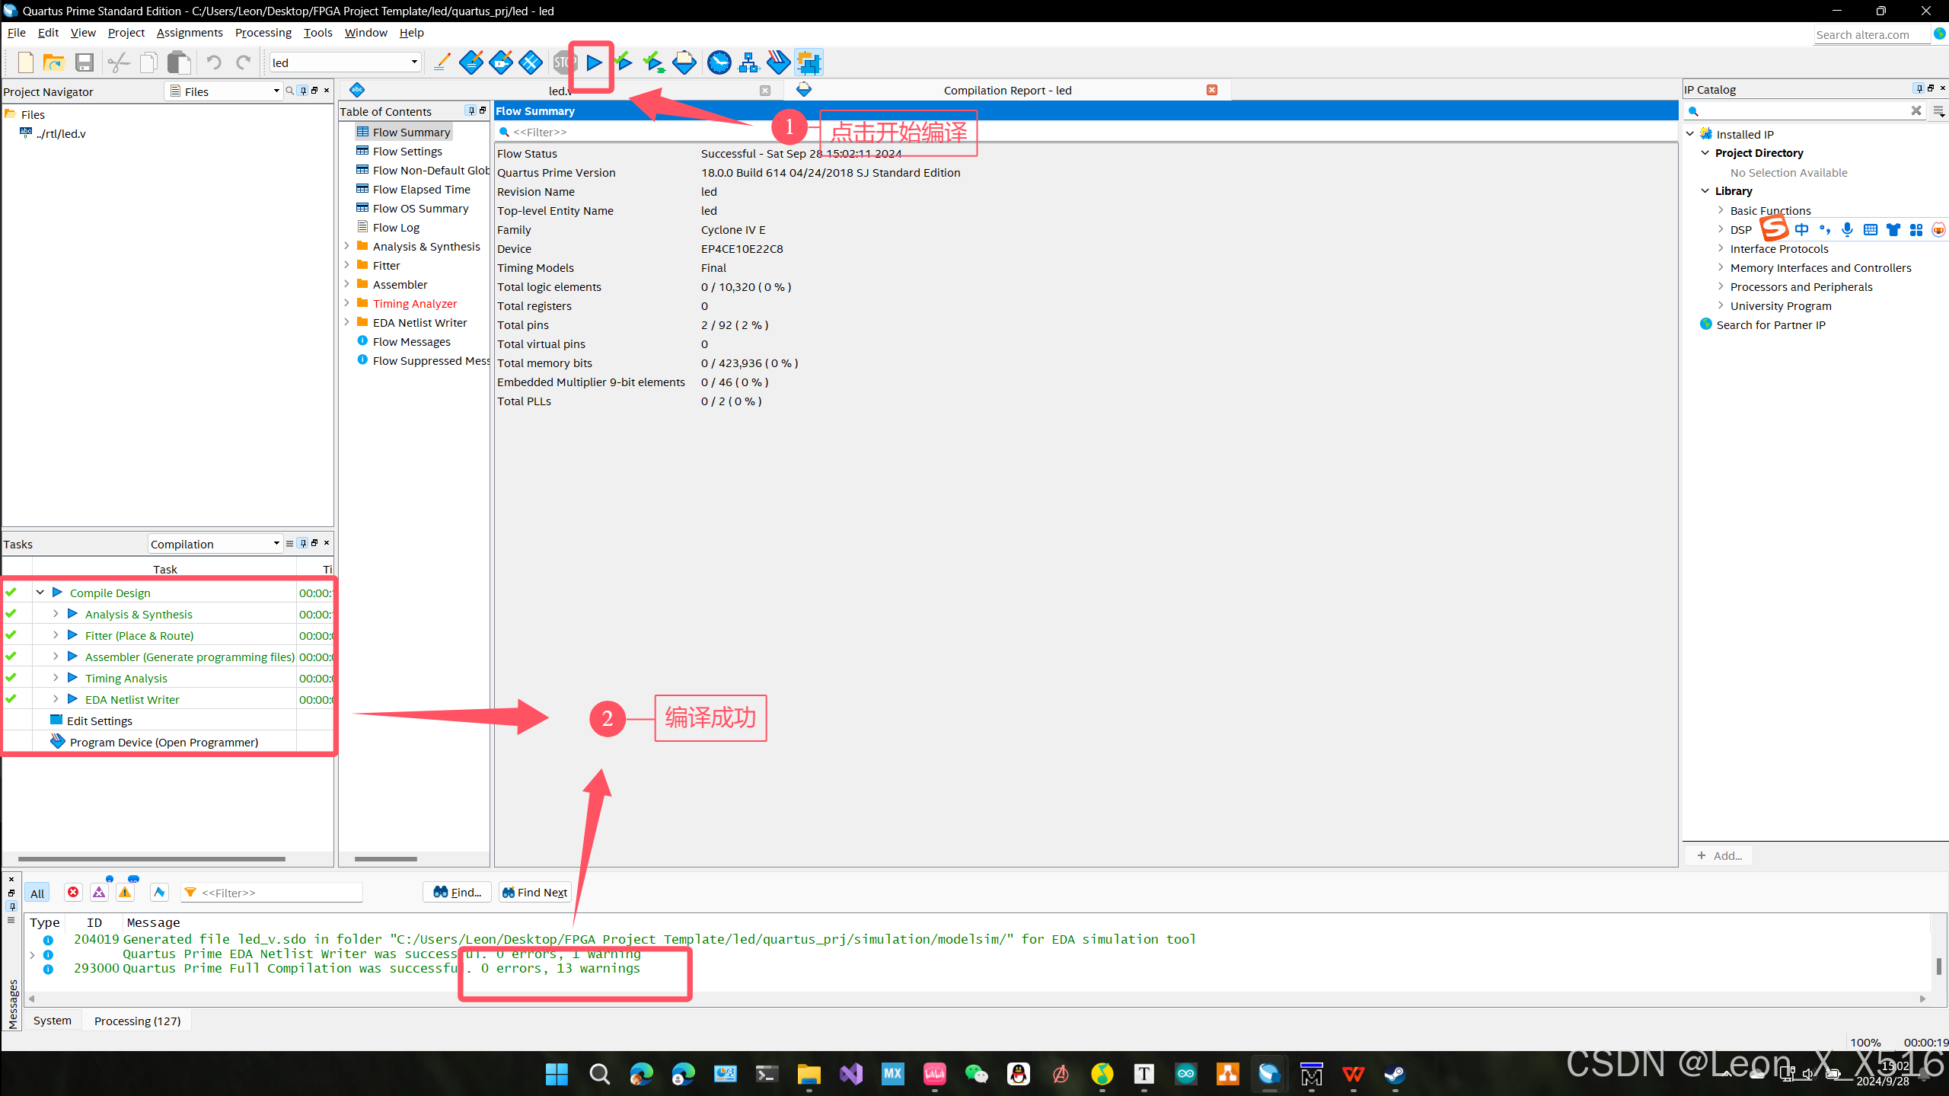The image size is (1949, 1096).
Task: Toggle the error messages filter button
Action: (x=73, y=892)
